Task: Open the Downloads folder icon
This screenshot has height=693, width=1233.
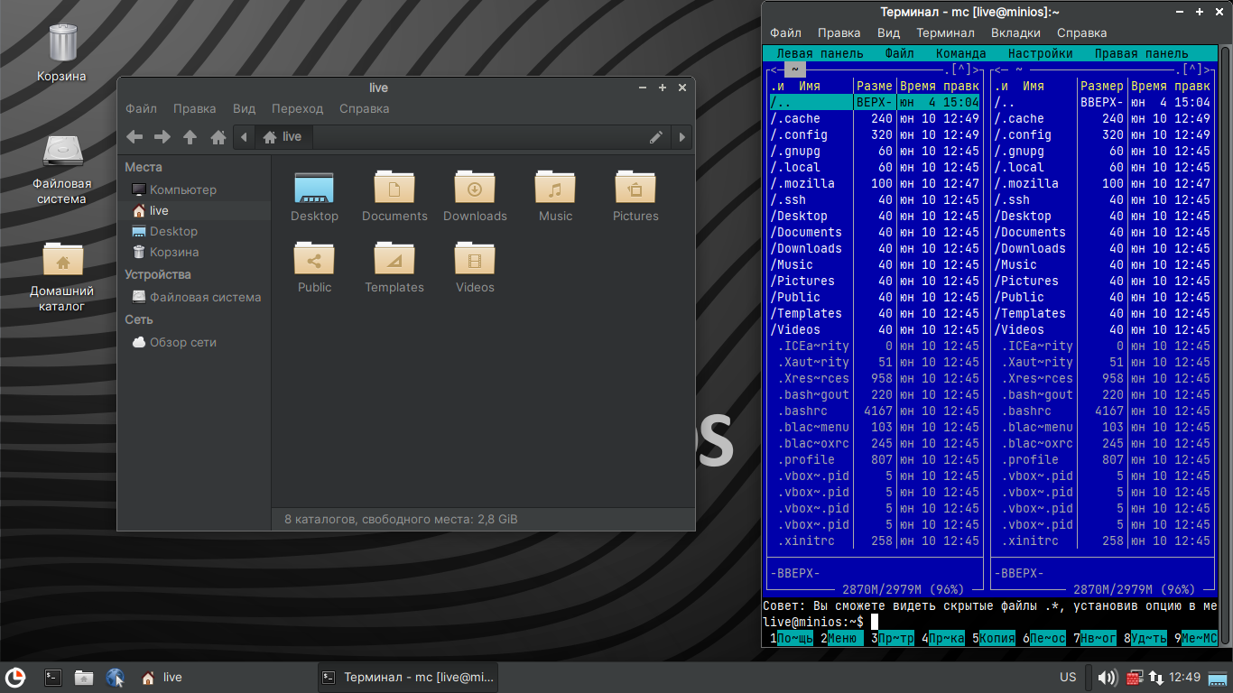Action: tap(475, 189)
